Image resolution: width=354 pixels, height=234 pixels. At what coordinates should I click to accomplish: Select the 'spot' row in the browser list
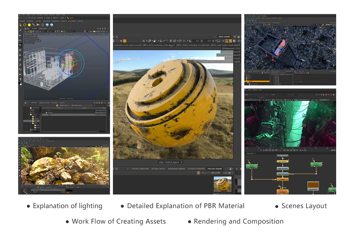tap(74, 115)
